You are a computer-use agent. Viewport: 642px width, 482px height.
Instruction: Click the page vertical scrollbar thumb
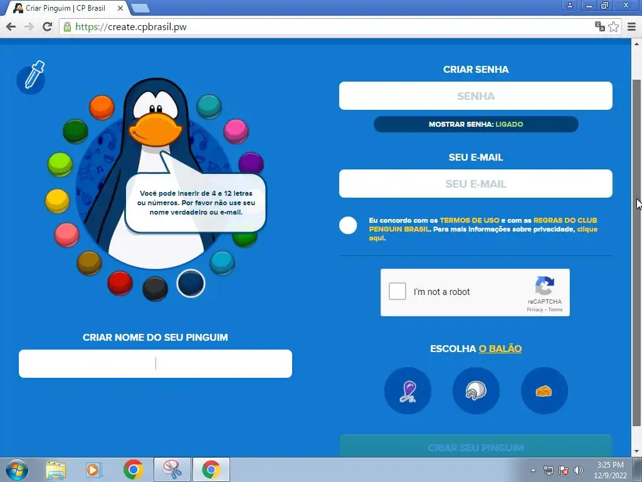pyautogui.click(x=637, y=252)
